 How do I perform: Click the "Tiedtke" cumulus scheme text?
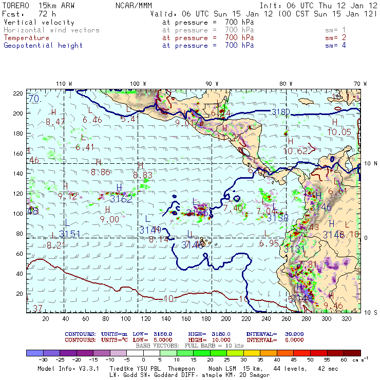121,369
